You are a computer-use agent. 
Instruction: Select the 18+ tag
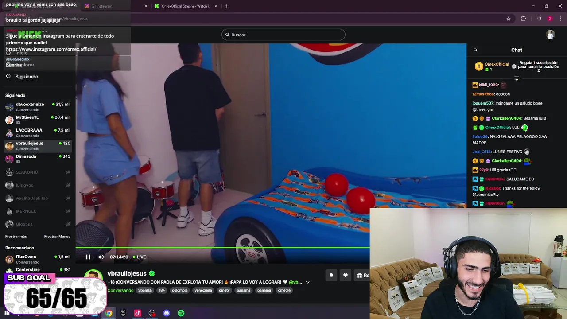(162, 291)
